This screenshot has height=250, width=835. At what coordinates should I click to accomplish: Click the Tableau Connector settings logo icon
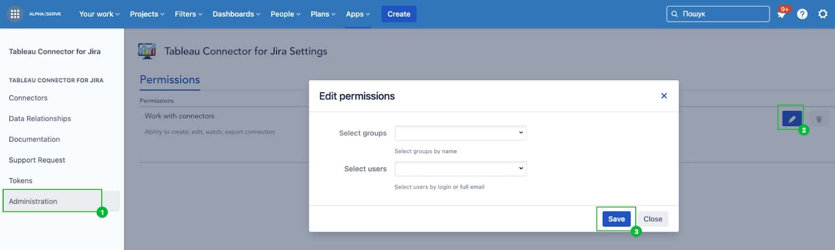point(147,51)
